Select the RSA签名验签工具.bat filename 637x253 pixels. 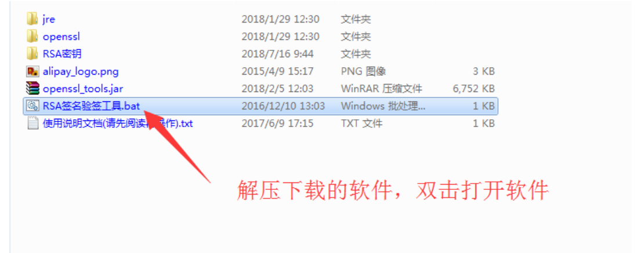(x=92, y=106)
